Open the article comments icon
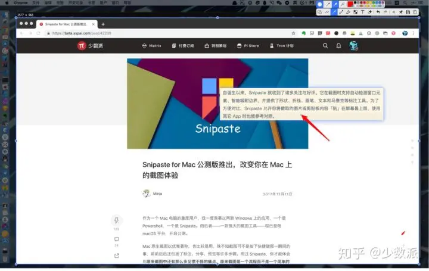The width and height of the screenshot is (429, 271). 117,239
